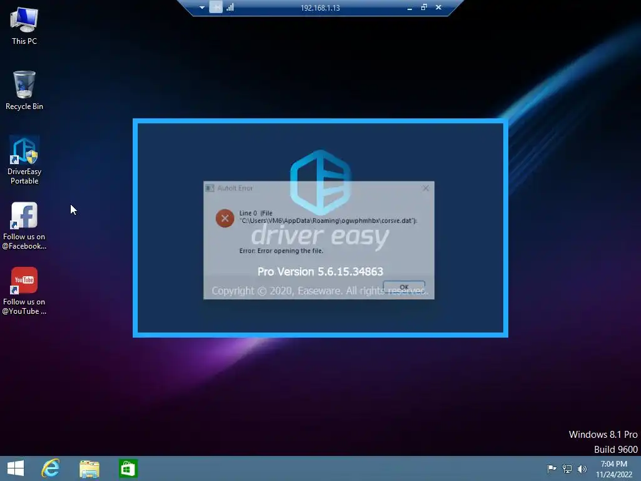The height and width of the screenshot is (481, 641).
Task: Click the network tray icon
Action: tap(567, 468)
